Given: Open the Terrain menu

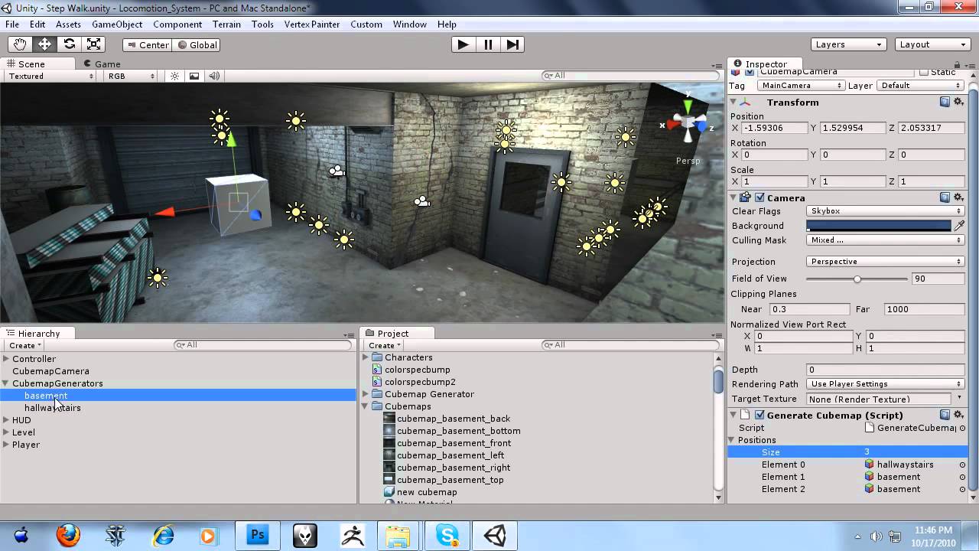Looking at the screenshot, I should tap(226, 24).
